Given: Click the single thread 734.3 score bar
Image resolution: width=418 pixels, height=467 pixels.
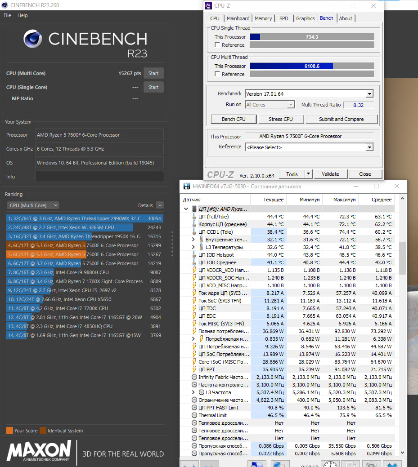Looking at the screenshot, I should [x=312, y=37].
